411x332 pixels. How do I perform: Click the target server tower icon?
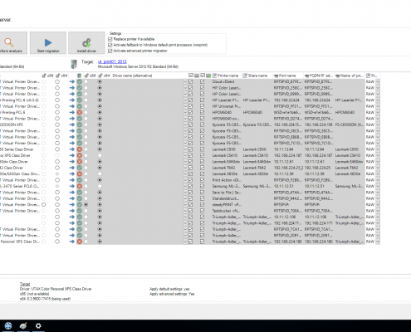pos(74,64)
